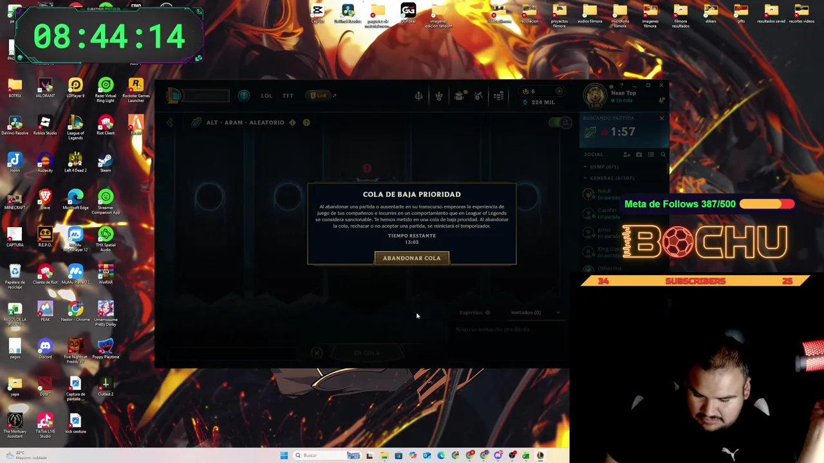Add RP with the plus button
Viewport: 824px width, 463px height.
coord(559,91)
